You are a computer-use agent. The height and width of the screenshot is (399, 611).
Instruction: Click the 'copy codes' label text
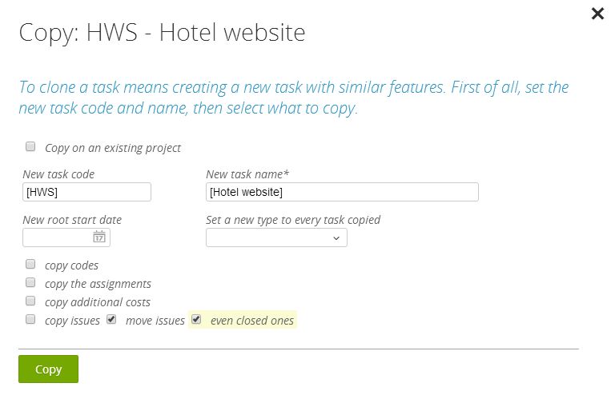tap(71, 265)
